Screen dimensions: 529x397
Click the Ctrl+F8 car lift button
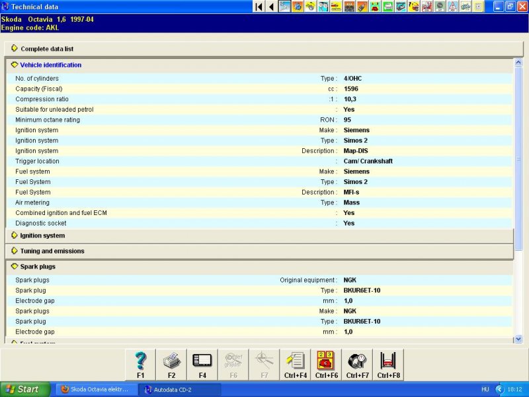pos(389,365)
